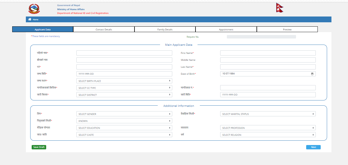Open the Preview tab
The image size is (348, 165).
287,30
